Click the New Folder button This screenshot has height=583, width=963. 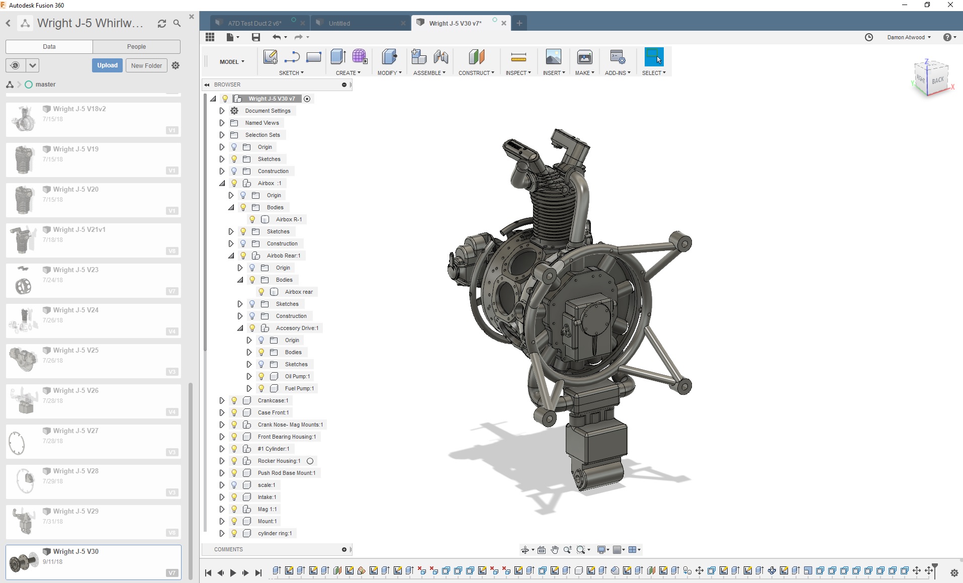tap(146, 65)
